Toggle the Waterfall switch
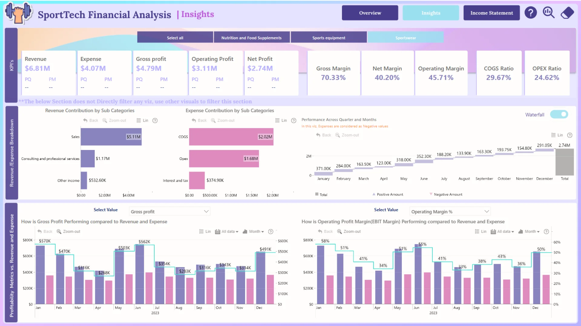581x326 pixels. (x=559, y=114)
